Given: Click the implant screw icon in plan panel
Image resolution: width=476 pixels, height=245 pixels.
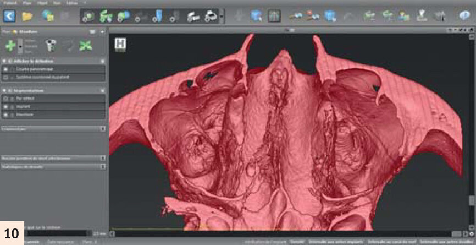Looking at the screenshot, I should coord(51,46).
